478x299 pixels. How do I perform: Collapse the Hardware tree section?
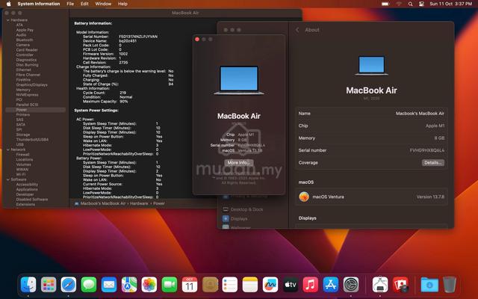pyautogui.click(x=8, y=20)
